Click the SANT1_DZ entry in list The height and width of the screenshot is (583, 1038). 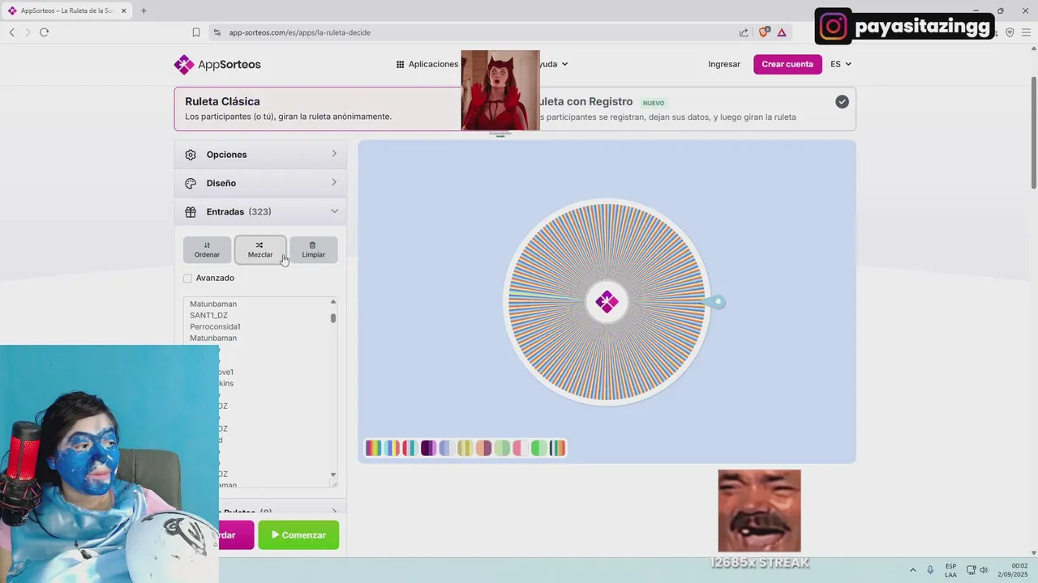point(208,315)
